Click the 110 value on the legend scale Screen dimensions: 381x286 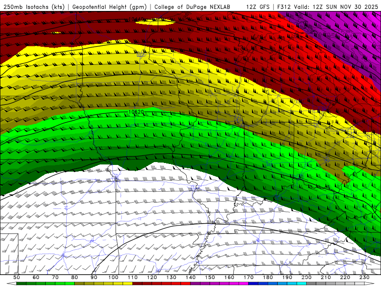pos(133,277)
